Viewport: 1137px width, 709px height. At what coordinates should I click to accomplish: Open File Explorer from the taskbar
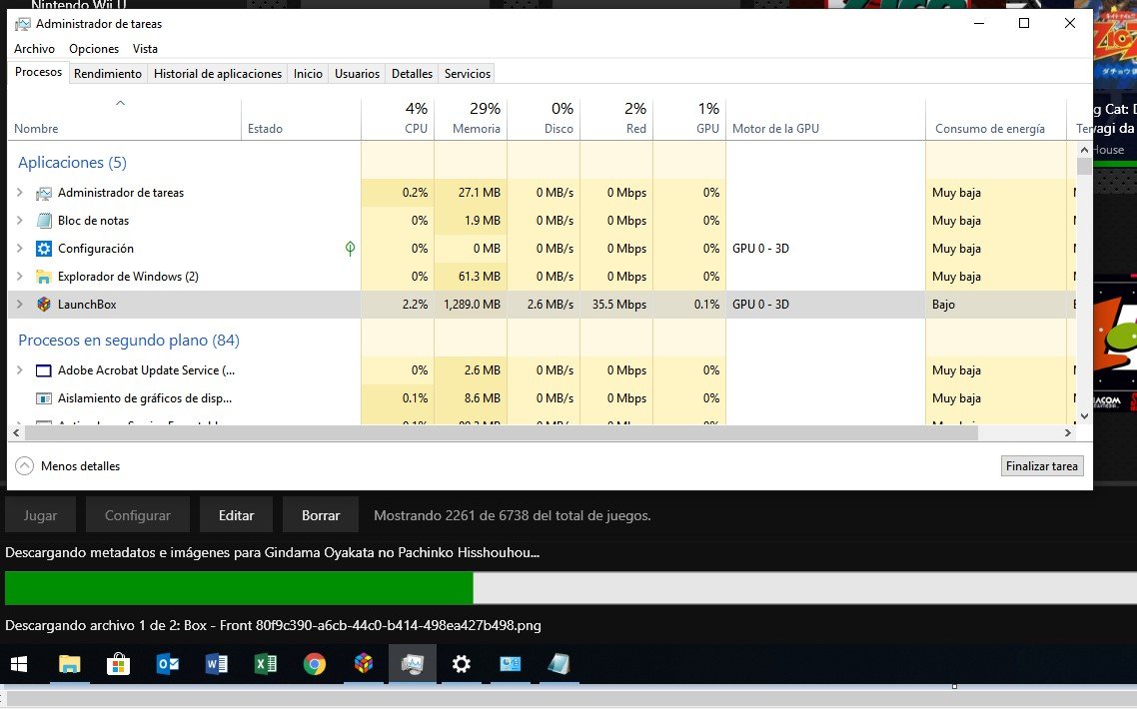click(70, 664)
